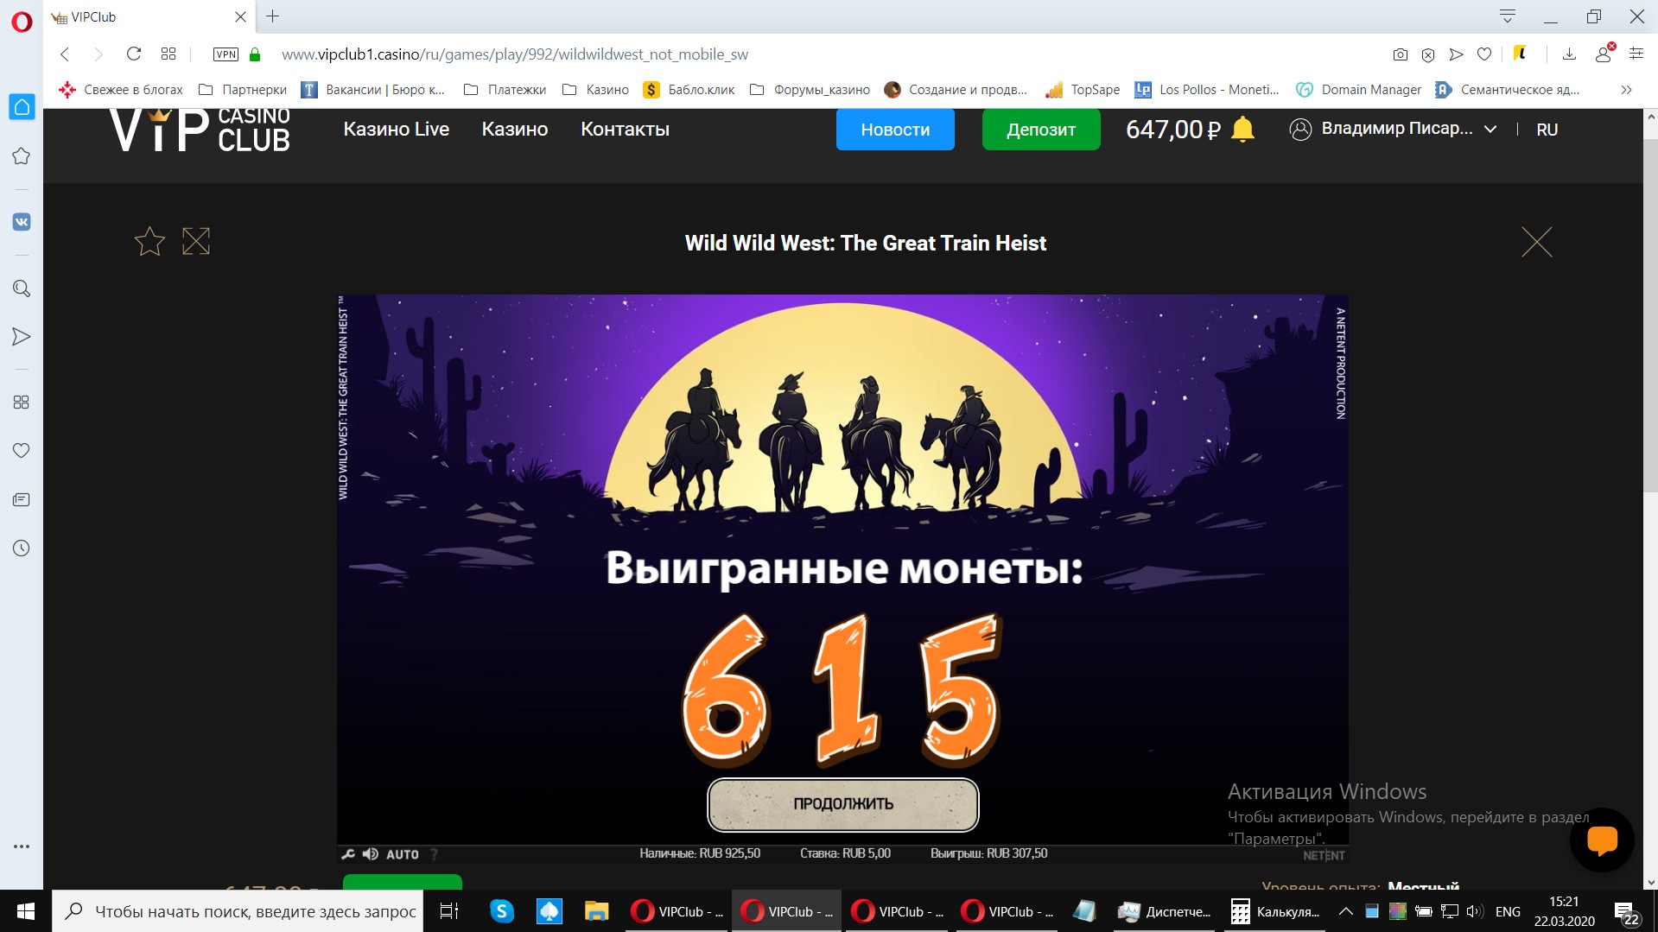Open the yellow extension icon in toolbar

click(1520, 54)
